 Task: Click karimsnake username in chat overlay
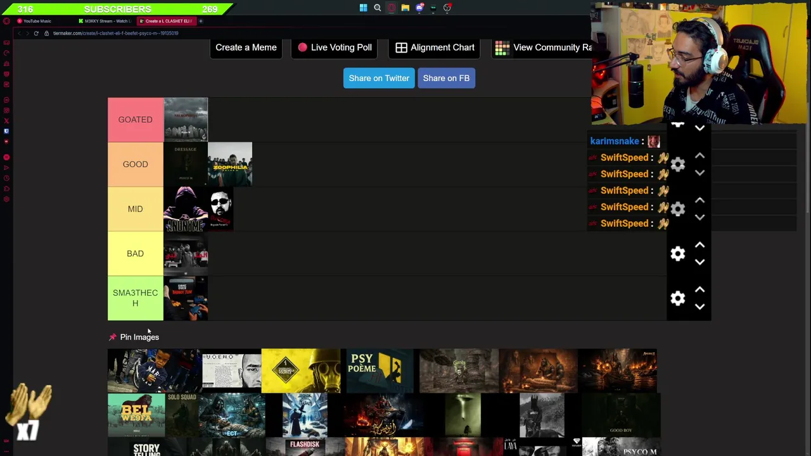[x=614, y=141]
